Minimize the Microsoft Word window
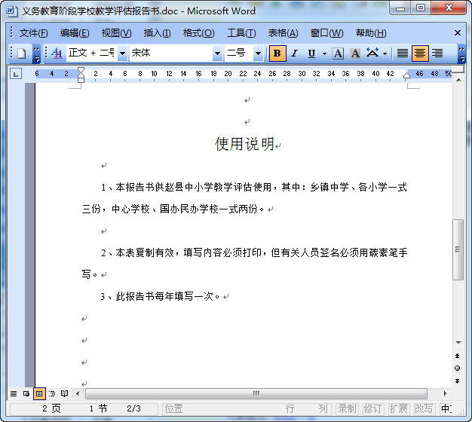 400,8
